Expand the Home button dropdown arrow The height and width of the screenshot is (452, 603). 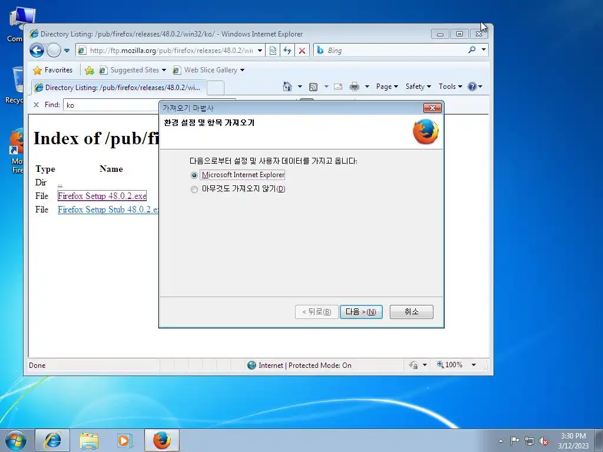pyautogui.click(x=300, y=87)
